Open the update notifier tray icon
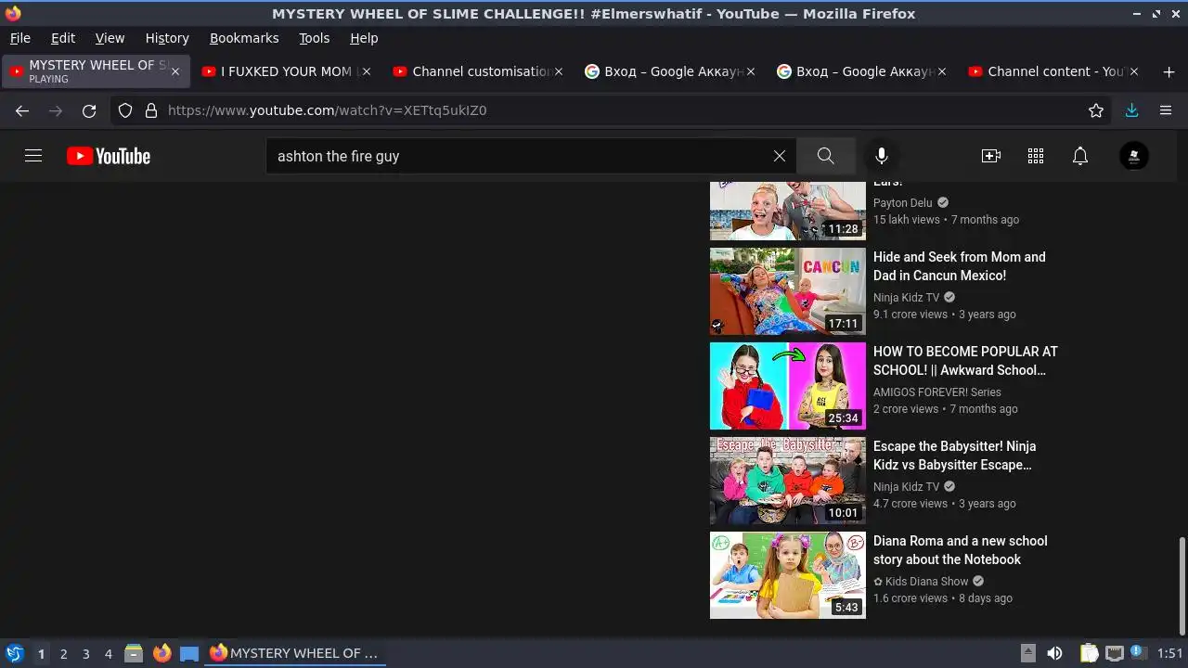 (x=1138, y=652)
